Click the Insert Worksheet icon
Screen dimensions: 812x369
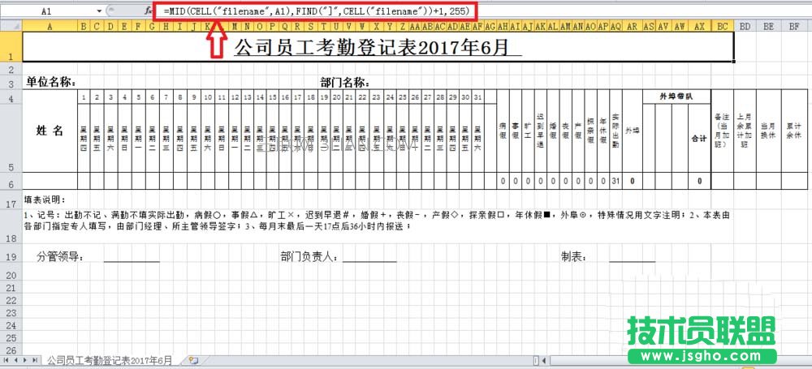(x=194, y=360)
